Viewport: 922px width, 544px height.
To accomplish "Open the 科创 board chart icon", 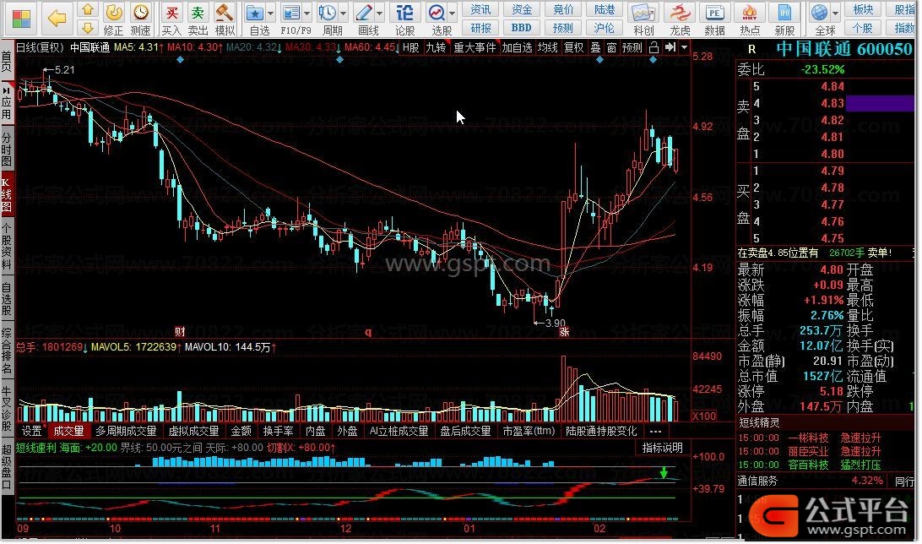I will [643, 19].
